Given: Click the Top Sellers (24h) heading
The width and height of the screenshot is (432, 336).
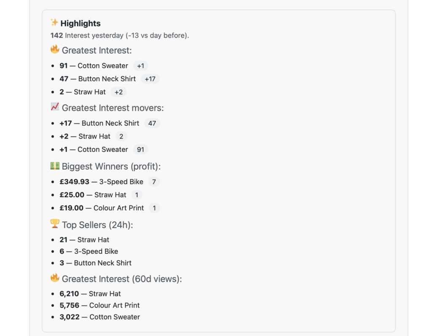Looking at the screenshot, I should pyautogui.click(x=97, y=225).
